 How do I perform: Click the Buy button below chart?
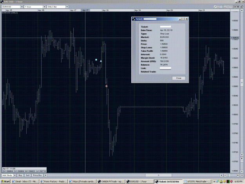coord(20,175)
